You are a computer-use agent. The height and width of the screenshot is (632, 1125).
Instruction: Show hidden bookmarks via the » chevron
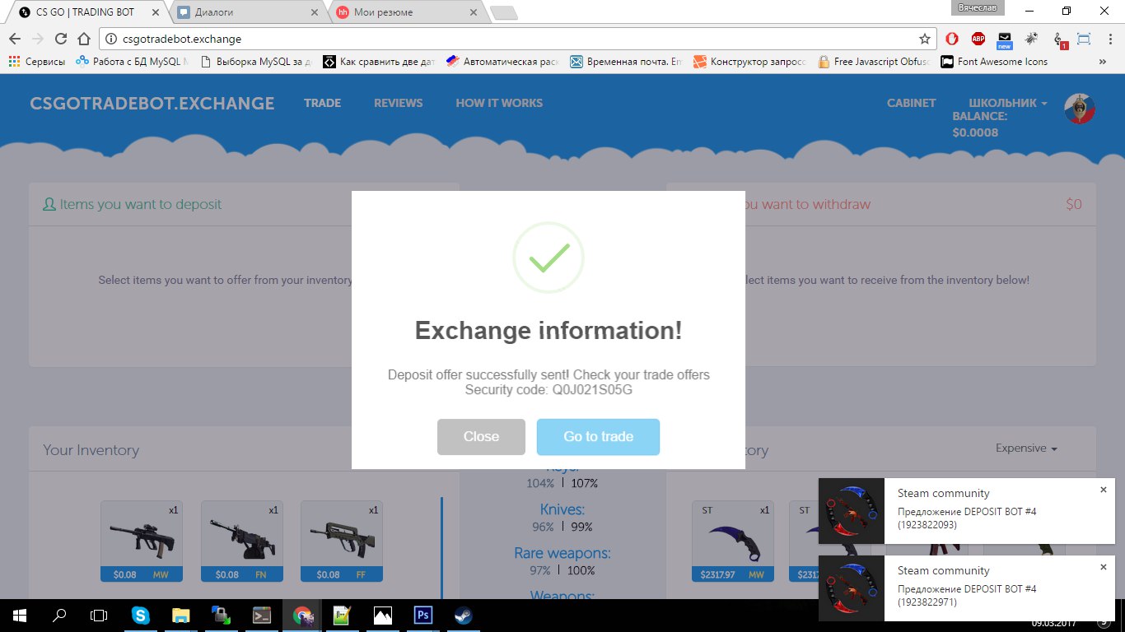pyautogui.click(x=1102, y=62)
